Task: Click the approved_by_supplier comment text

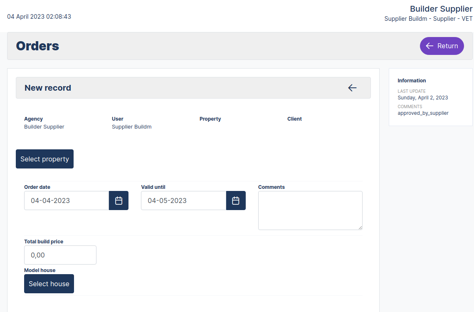Action: coord(423,113)
